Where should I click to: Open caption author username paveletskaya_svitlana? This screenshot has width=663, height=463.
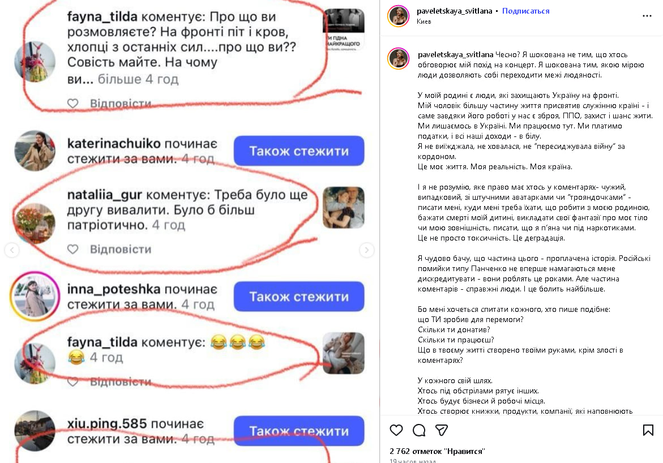[x=455, y=54]
